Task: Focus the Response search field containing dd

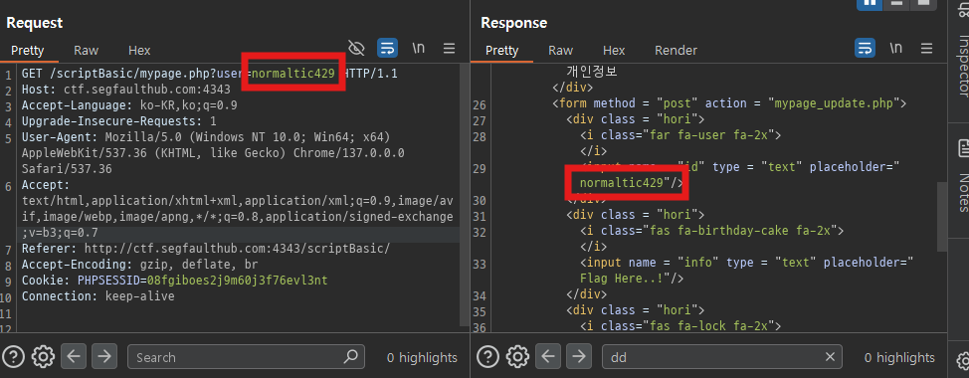Action: [722, 356]
